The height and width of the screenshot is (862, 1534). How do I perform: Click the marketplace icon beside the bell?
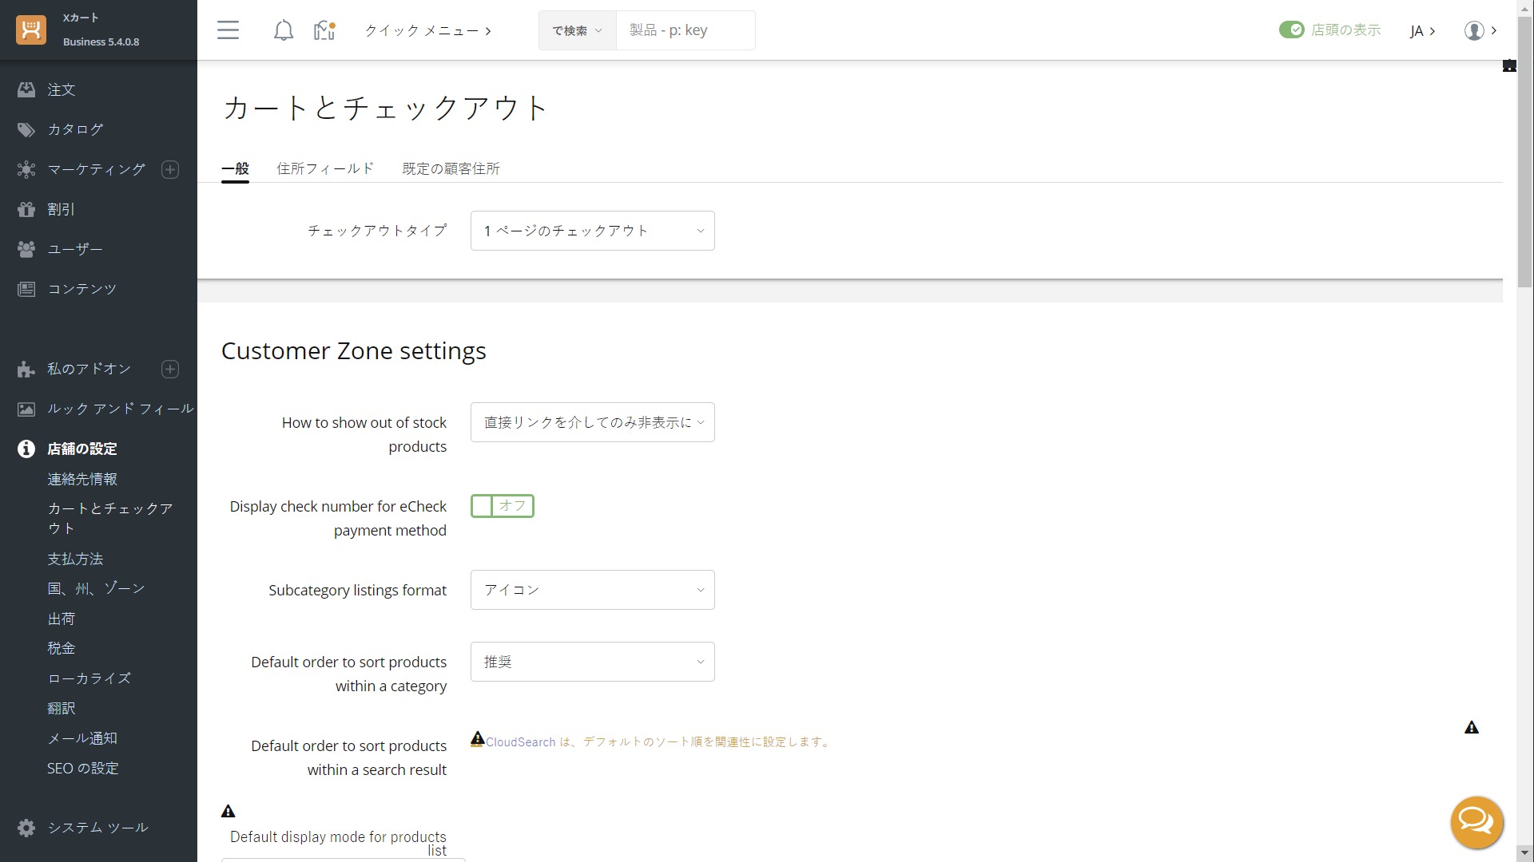coord(324,30)
